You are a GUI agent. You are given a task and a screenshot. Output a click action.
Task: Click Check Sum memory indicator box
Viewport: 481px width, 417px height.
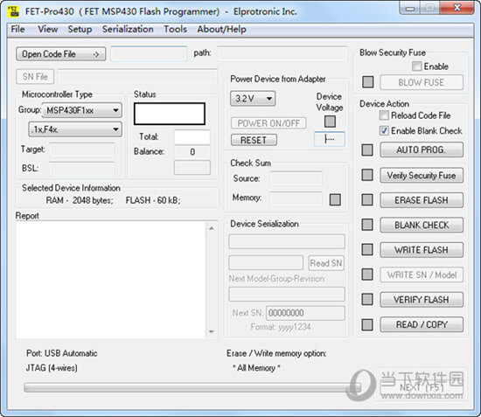click(335, 200)
